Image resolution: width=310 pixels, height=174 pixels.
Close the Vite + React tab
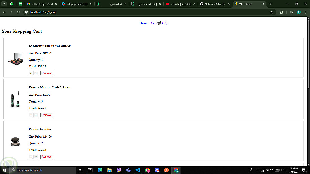pos(263,4)
